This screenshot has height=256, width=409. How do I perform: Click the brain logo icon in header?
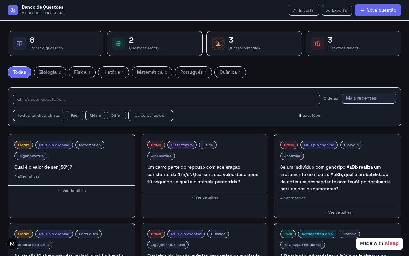tap(13, 10)
